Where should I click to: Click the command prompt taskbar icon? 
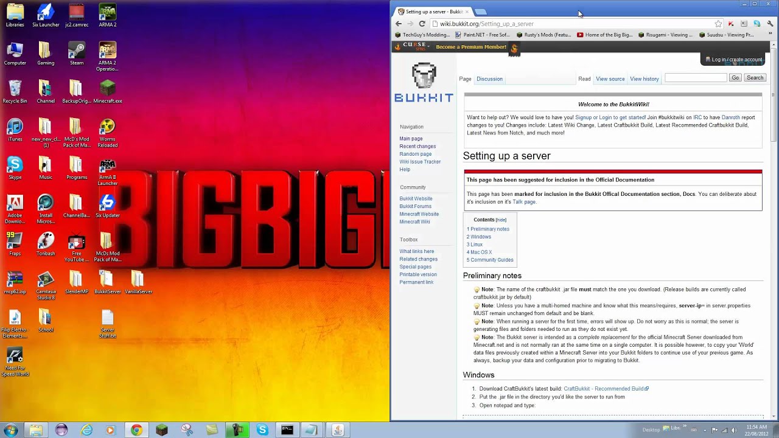(x=287, y=430)
